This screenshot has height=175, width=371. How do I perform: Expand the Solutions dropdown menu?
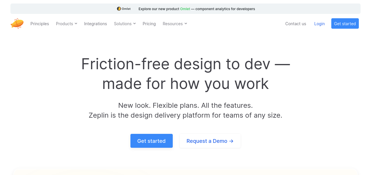(x=125, y=24)
